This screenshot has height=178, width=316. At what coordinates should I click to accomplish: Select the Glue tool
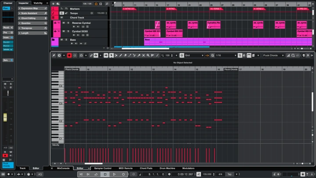(139, 55)
